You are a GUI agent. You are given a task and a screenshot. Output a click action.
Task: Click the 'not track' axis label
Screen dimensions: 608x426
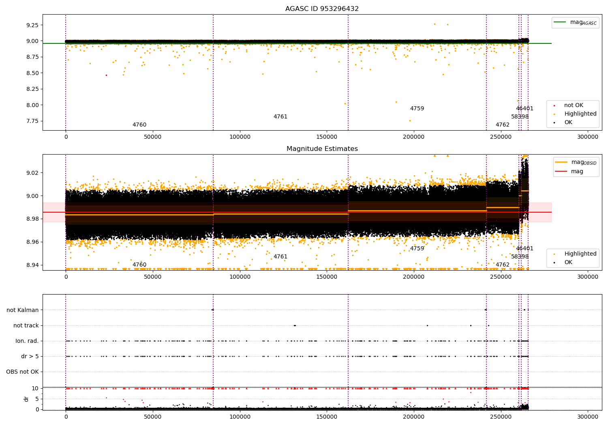pos(26,326)
